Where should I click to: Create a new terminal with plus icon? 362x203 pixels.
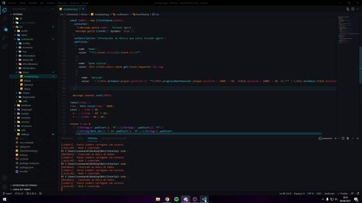[335, 138]
